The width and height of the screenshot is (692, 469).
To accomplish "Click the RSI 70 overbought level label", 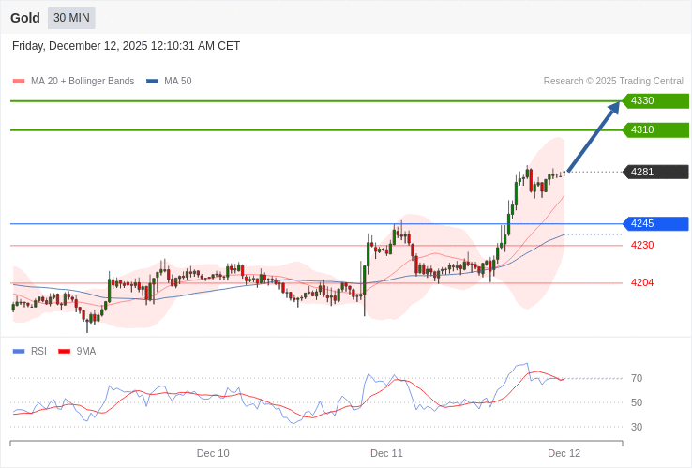I will pos(637,379).
